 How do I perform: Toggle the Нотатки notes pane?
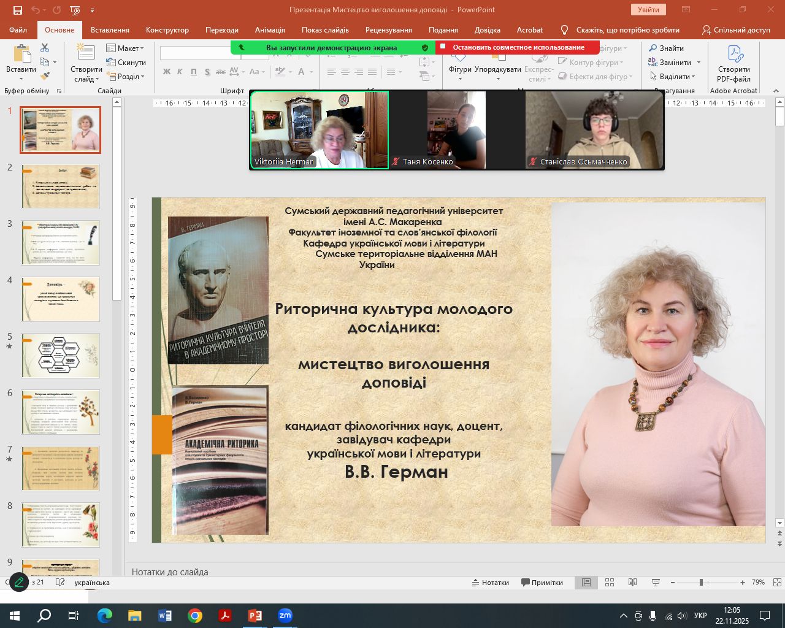(x=491, y=582)
